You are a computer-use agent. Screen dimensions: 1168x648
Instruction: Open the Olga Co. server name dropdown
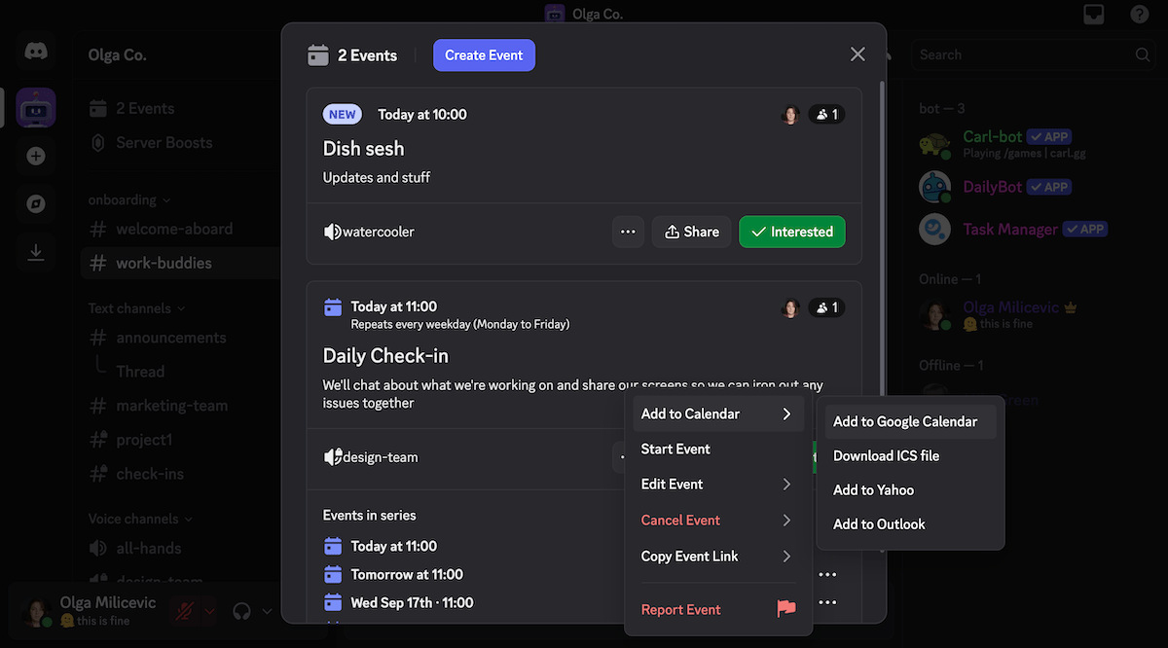[116, 54]
